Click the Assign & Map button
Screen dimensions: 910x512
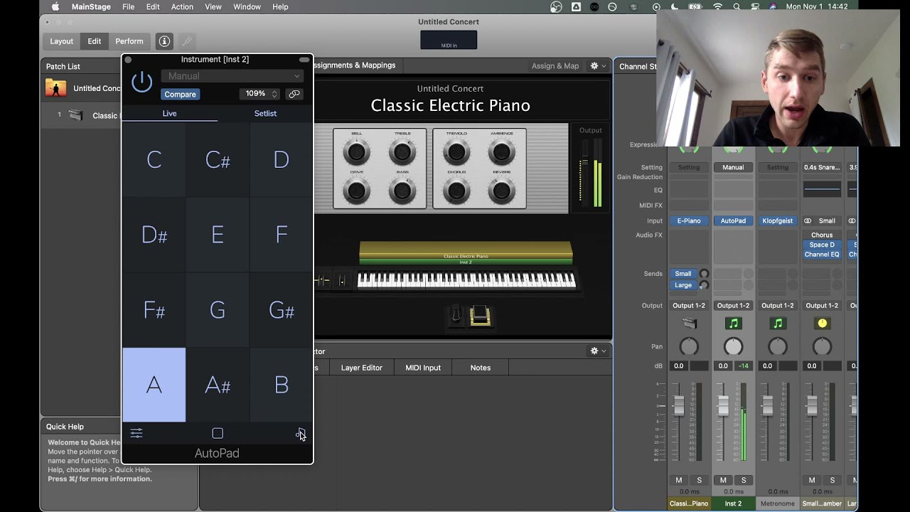tap(555, 65)
